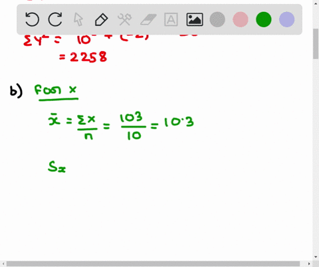Redo the last undone stroke
Image resolution: width=319 pixels, height=267 pixels.
click(55, 19)
